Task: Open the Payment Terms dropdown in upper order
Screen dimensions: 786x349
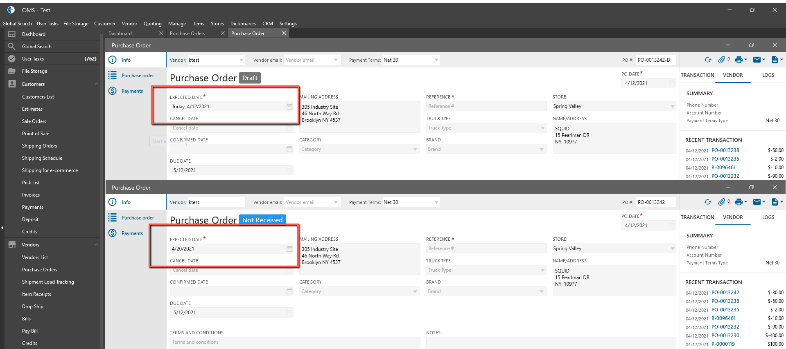Action: [436, 60]
